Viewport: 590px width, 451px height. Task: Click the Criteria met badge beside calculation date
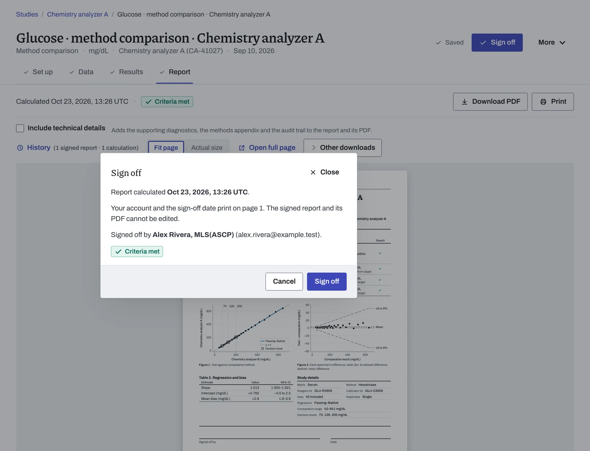(167, 102)
